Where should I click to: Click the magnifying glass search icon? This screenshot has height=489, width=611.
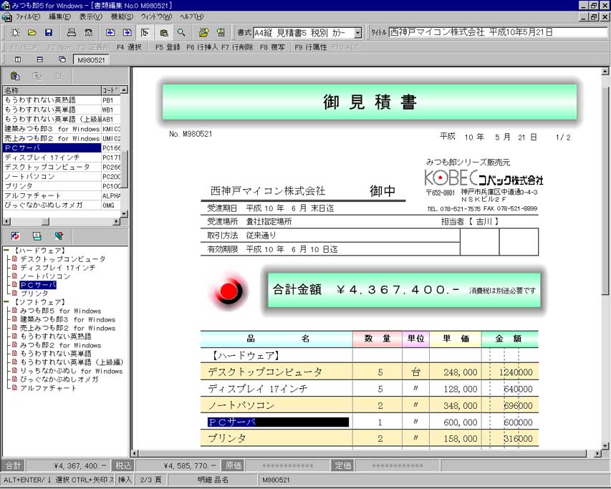182,32
